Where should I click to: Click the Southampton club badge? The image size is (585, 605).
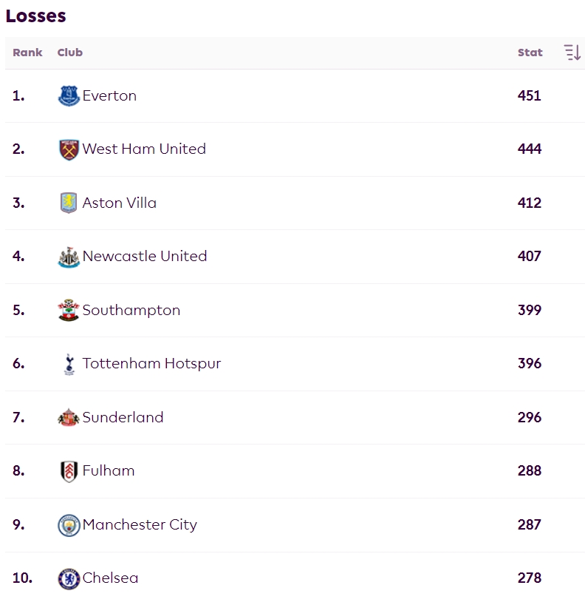[x=69, y=310]
